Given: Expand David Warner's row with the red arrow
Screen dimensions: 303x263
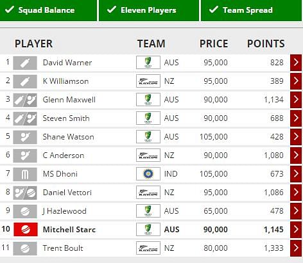Looking at the screenshot, I should pos(296,63).
